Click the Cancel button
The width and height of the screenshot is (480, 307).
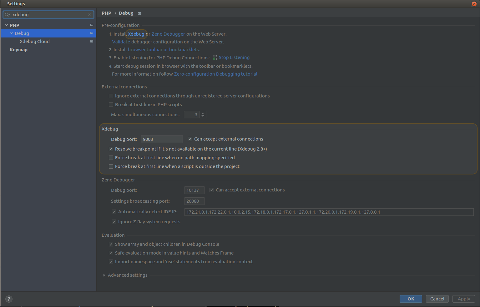(437, 299)
